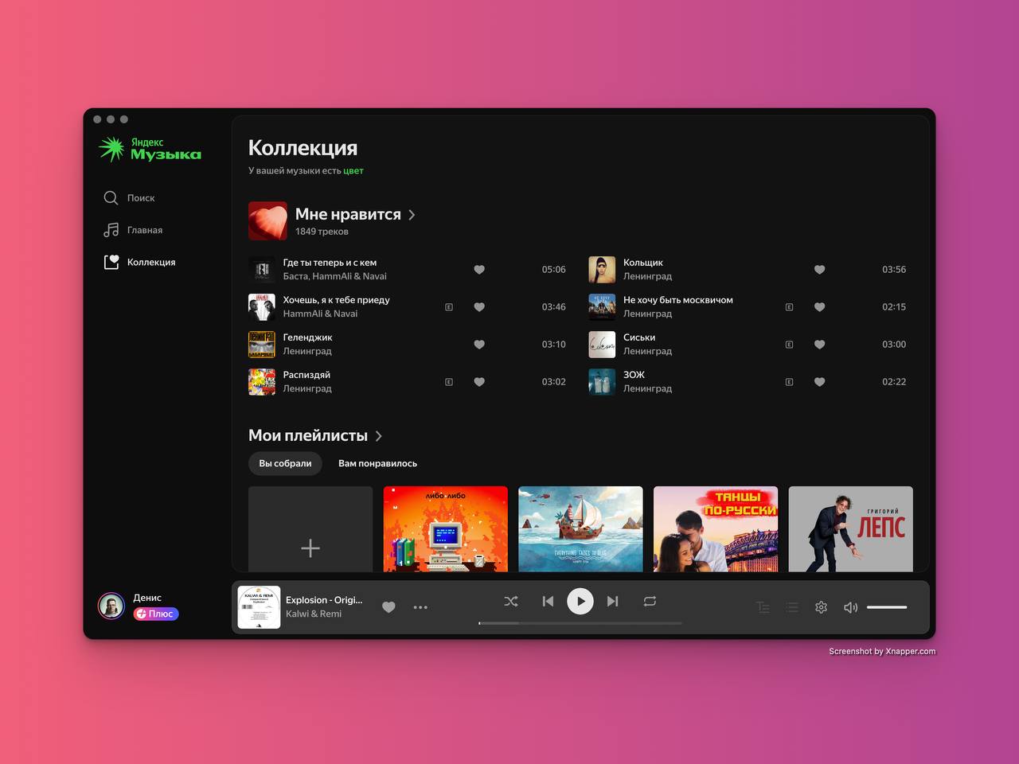
Task: Click the Геленджик duration 03:10
Action: (x=554, y=345)
